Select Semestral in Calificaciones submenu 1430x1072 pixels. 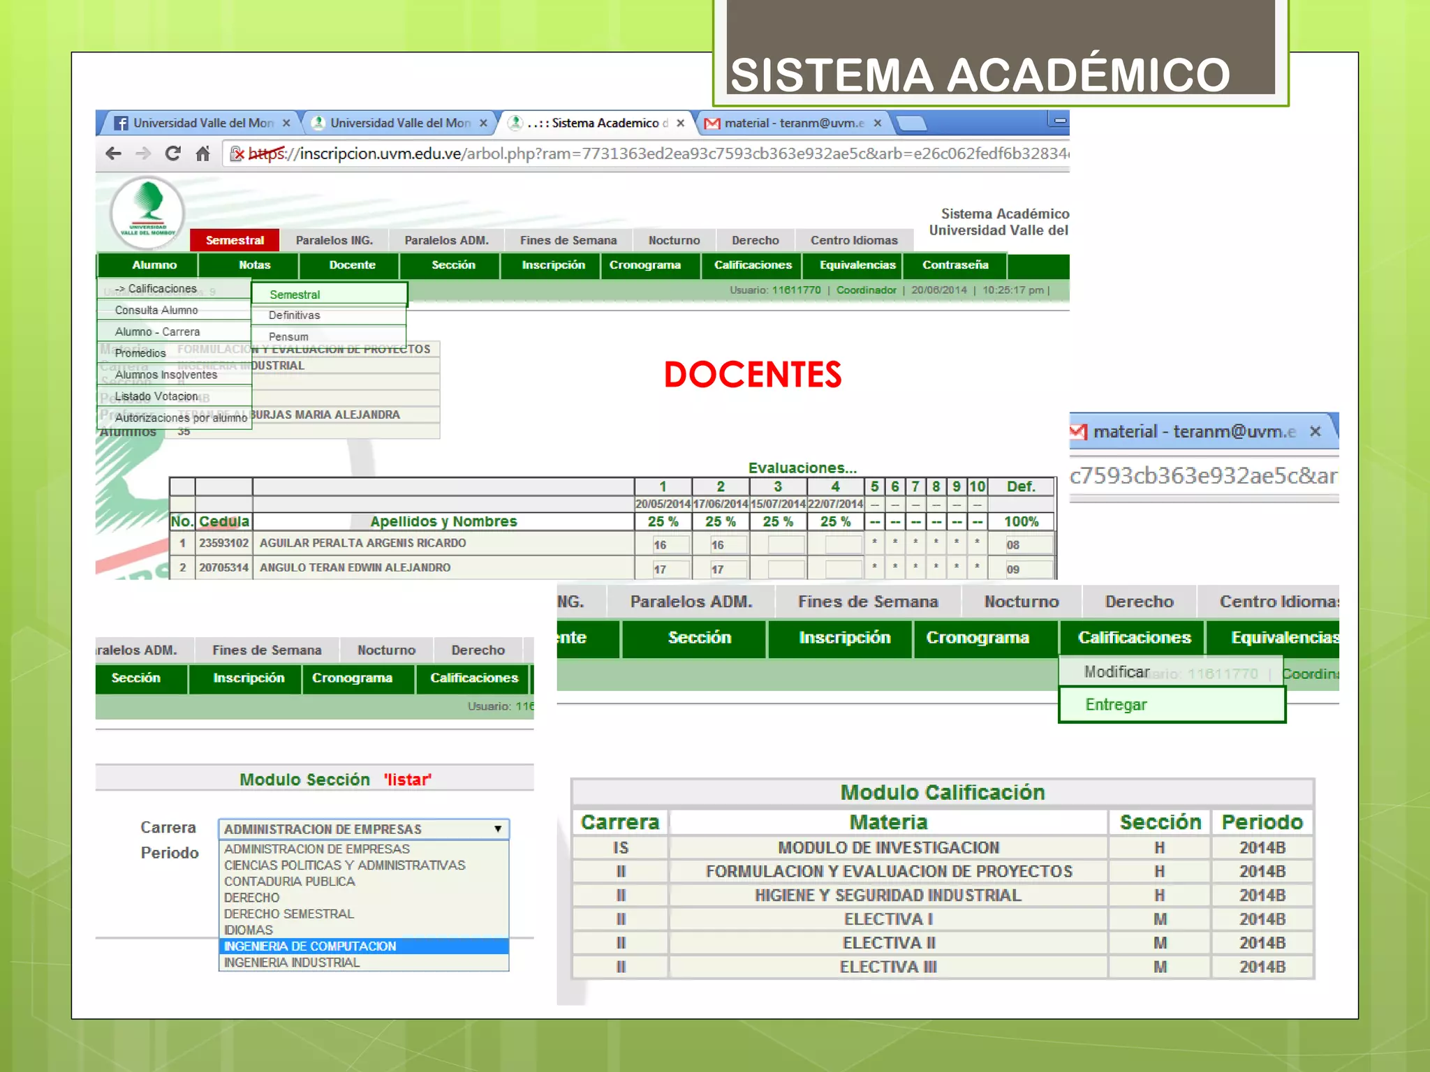[329, 295]
